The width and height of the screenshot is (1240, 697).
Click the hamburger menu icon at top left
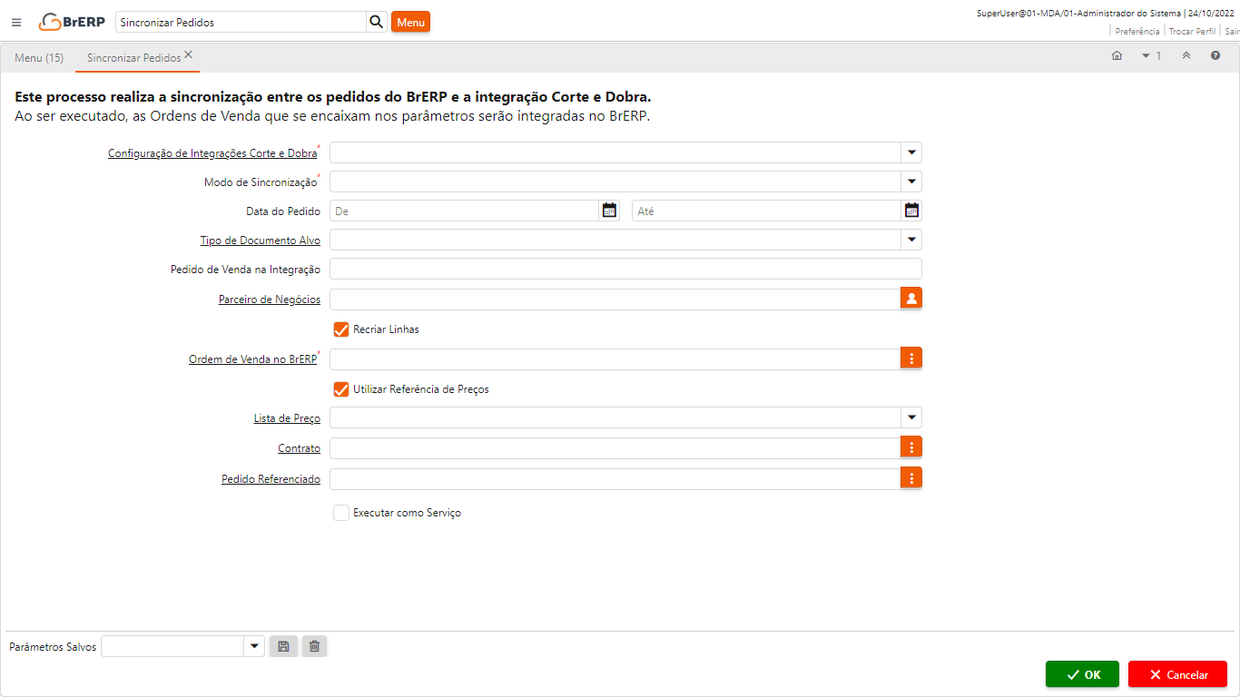coord(16,23)
